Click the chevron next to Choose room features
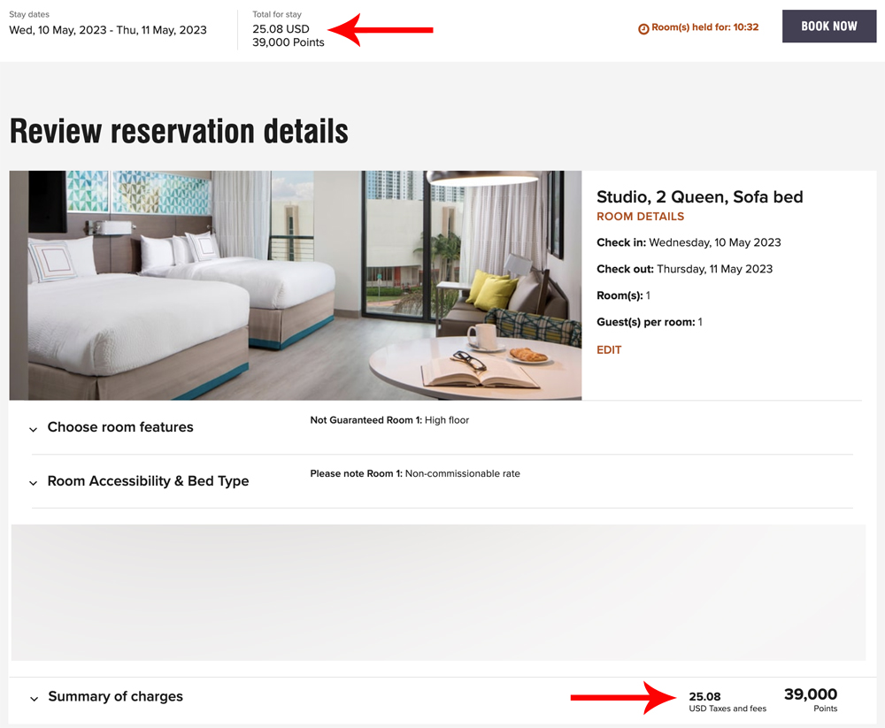The width and height of the screenshot is (885, 728). pyautogui.click(x=34, y=430)
